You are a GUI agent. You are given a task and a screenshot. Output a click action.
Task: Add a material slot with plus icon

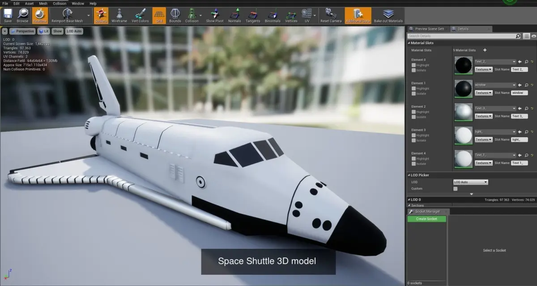coord(485,50)
